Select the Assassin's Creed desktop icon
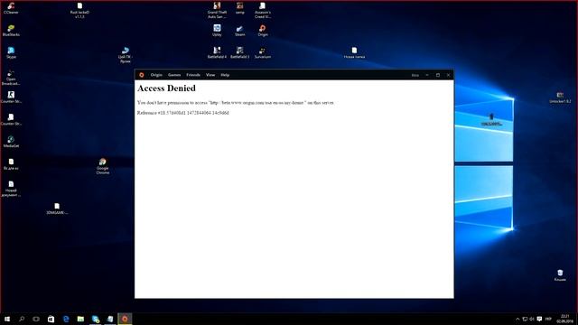 click(263, 10)
